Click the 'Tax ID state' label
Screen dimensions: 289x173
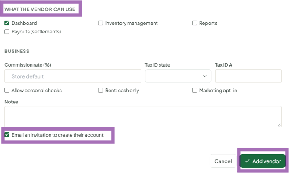click(x=157, y=65)
